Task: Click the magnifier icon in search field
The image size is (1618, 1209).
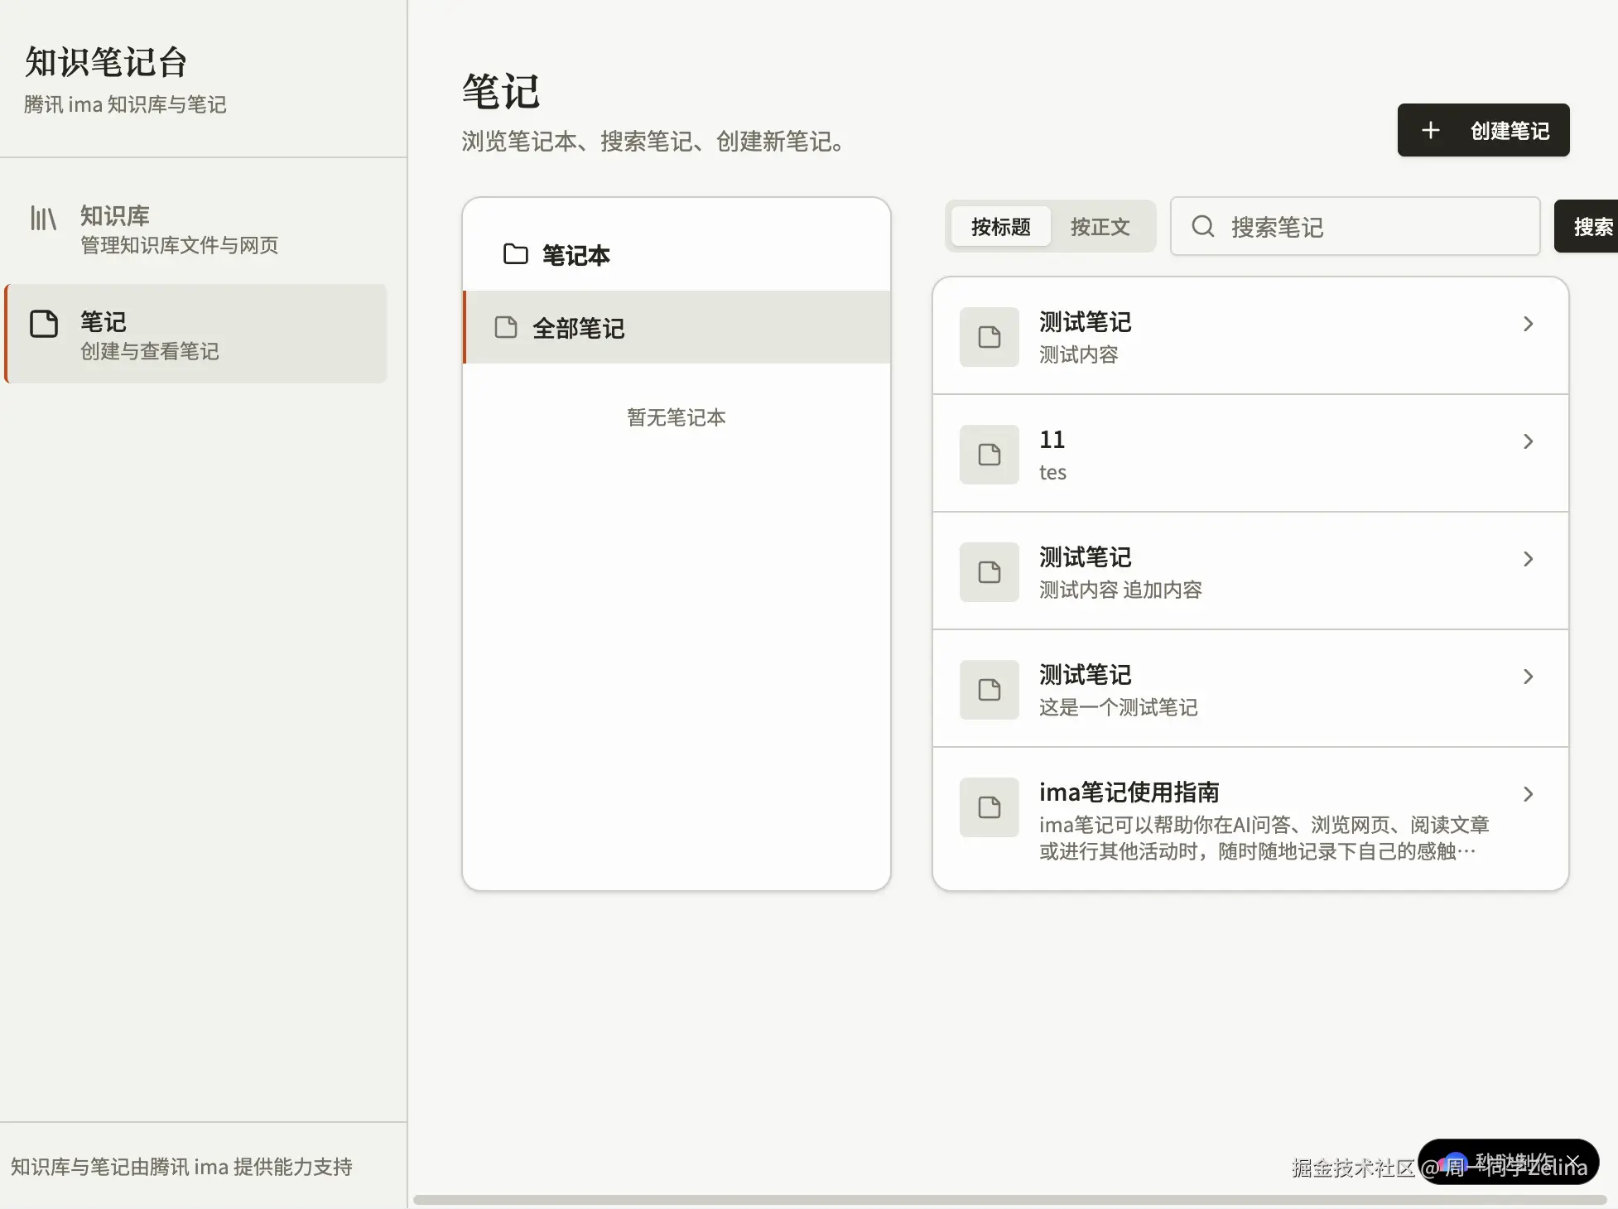Action: coord(1202,226)
